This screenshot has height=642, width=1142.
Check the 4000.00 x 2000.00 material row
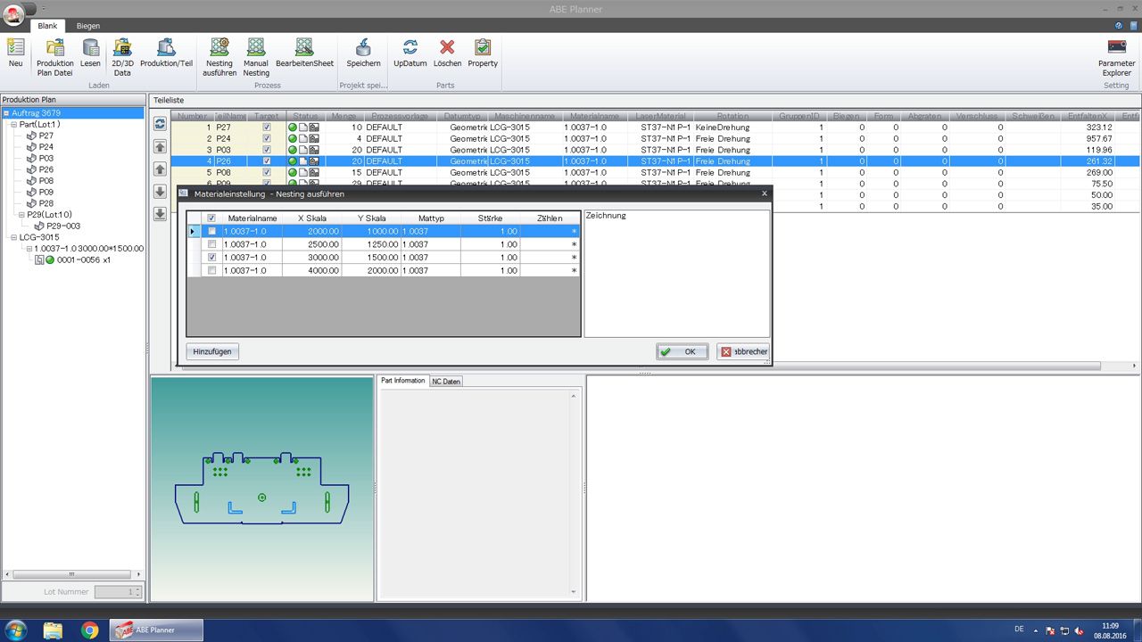point(211,270)
